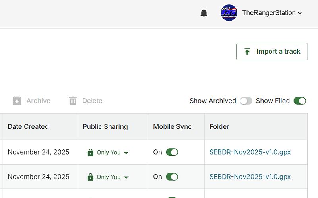The image size is (318, 198).
Task: Turn off Mobile Sync for second track
Action: [172, 177]
